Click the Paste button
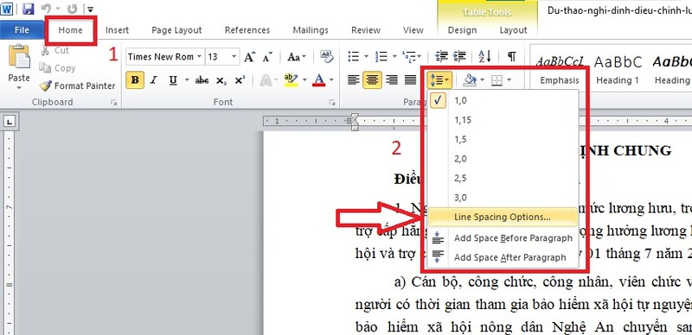Image resolution: width=692 pixels, height=335 pixels. pos(19,67)
